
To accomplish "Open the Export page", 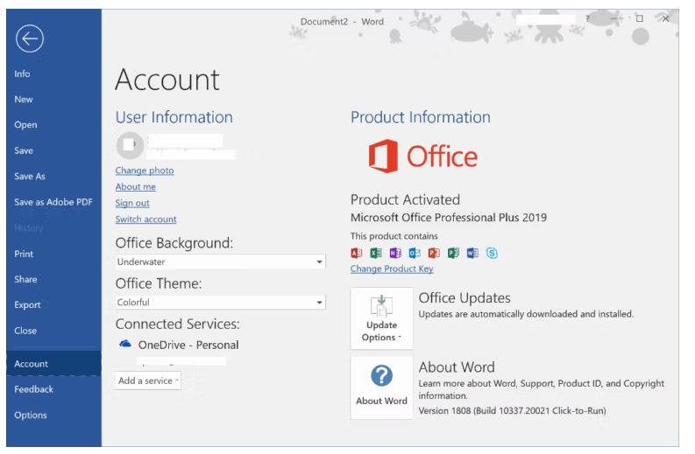I will [27, 305].
